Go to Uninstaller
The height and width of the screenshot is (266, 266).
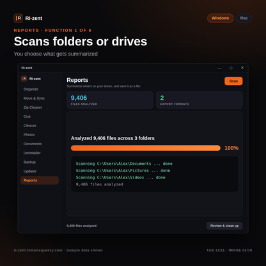click(32, 153)
